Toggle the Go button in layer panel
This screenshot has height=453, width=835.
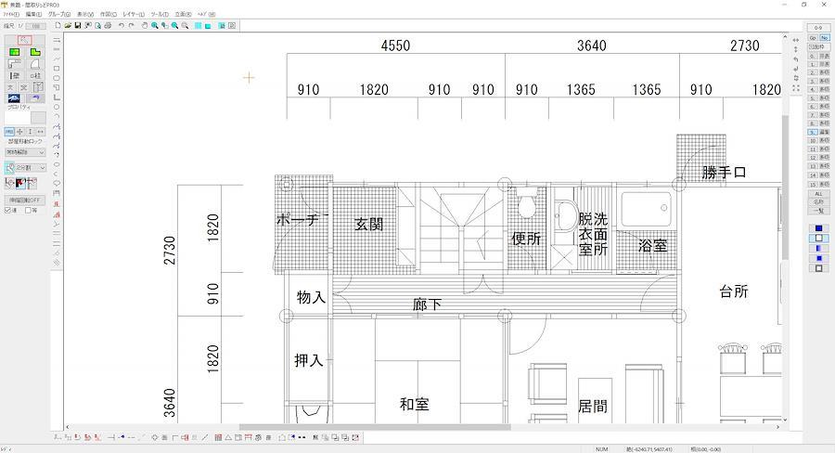[x=813, y=38]
